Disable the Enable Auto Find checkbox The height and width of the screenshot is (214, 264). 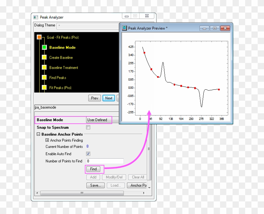coord(88,154)
